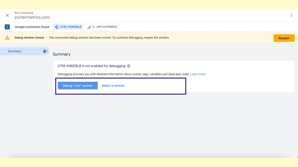Click the Debug window closed message
298x167 pixels.
[92, 38]
